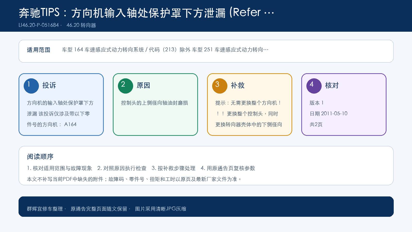The image size is (412, 232).
Task: Click the orange number 3 circle badge
Action: coord(220,86)
